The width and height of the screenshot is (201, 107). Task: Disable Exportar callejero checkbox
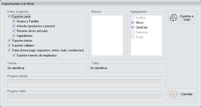pyautogui.click(x=9, y=45)
